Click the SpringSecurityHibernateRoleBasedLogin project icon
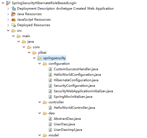Viewport: 147px width, 138px height. pos(8,3)
